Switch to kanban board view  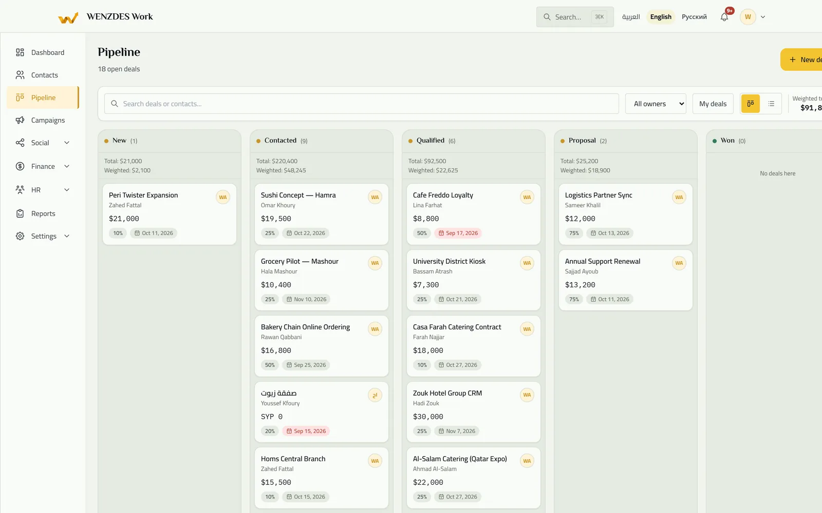pos(751,104)
